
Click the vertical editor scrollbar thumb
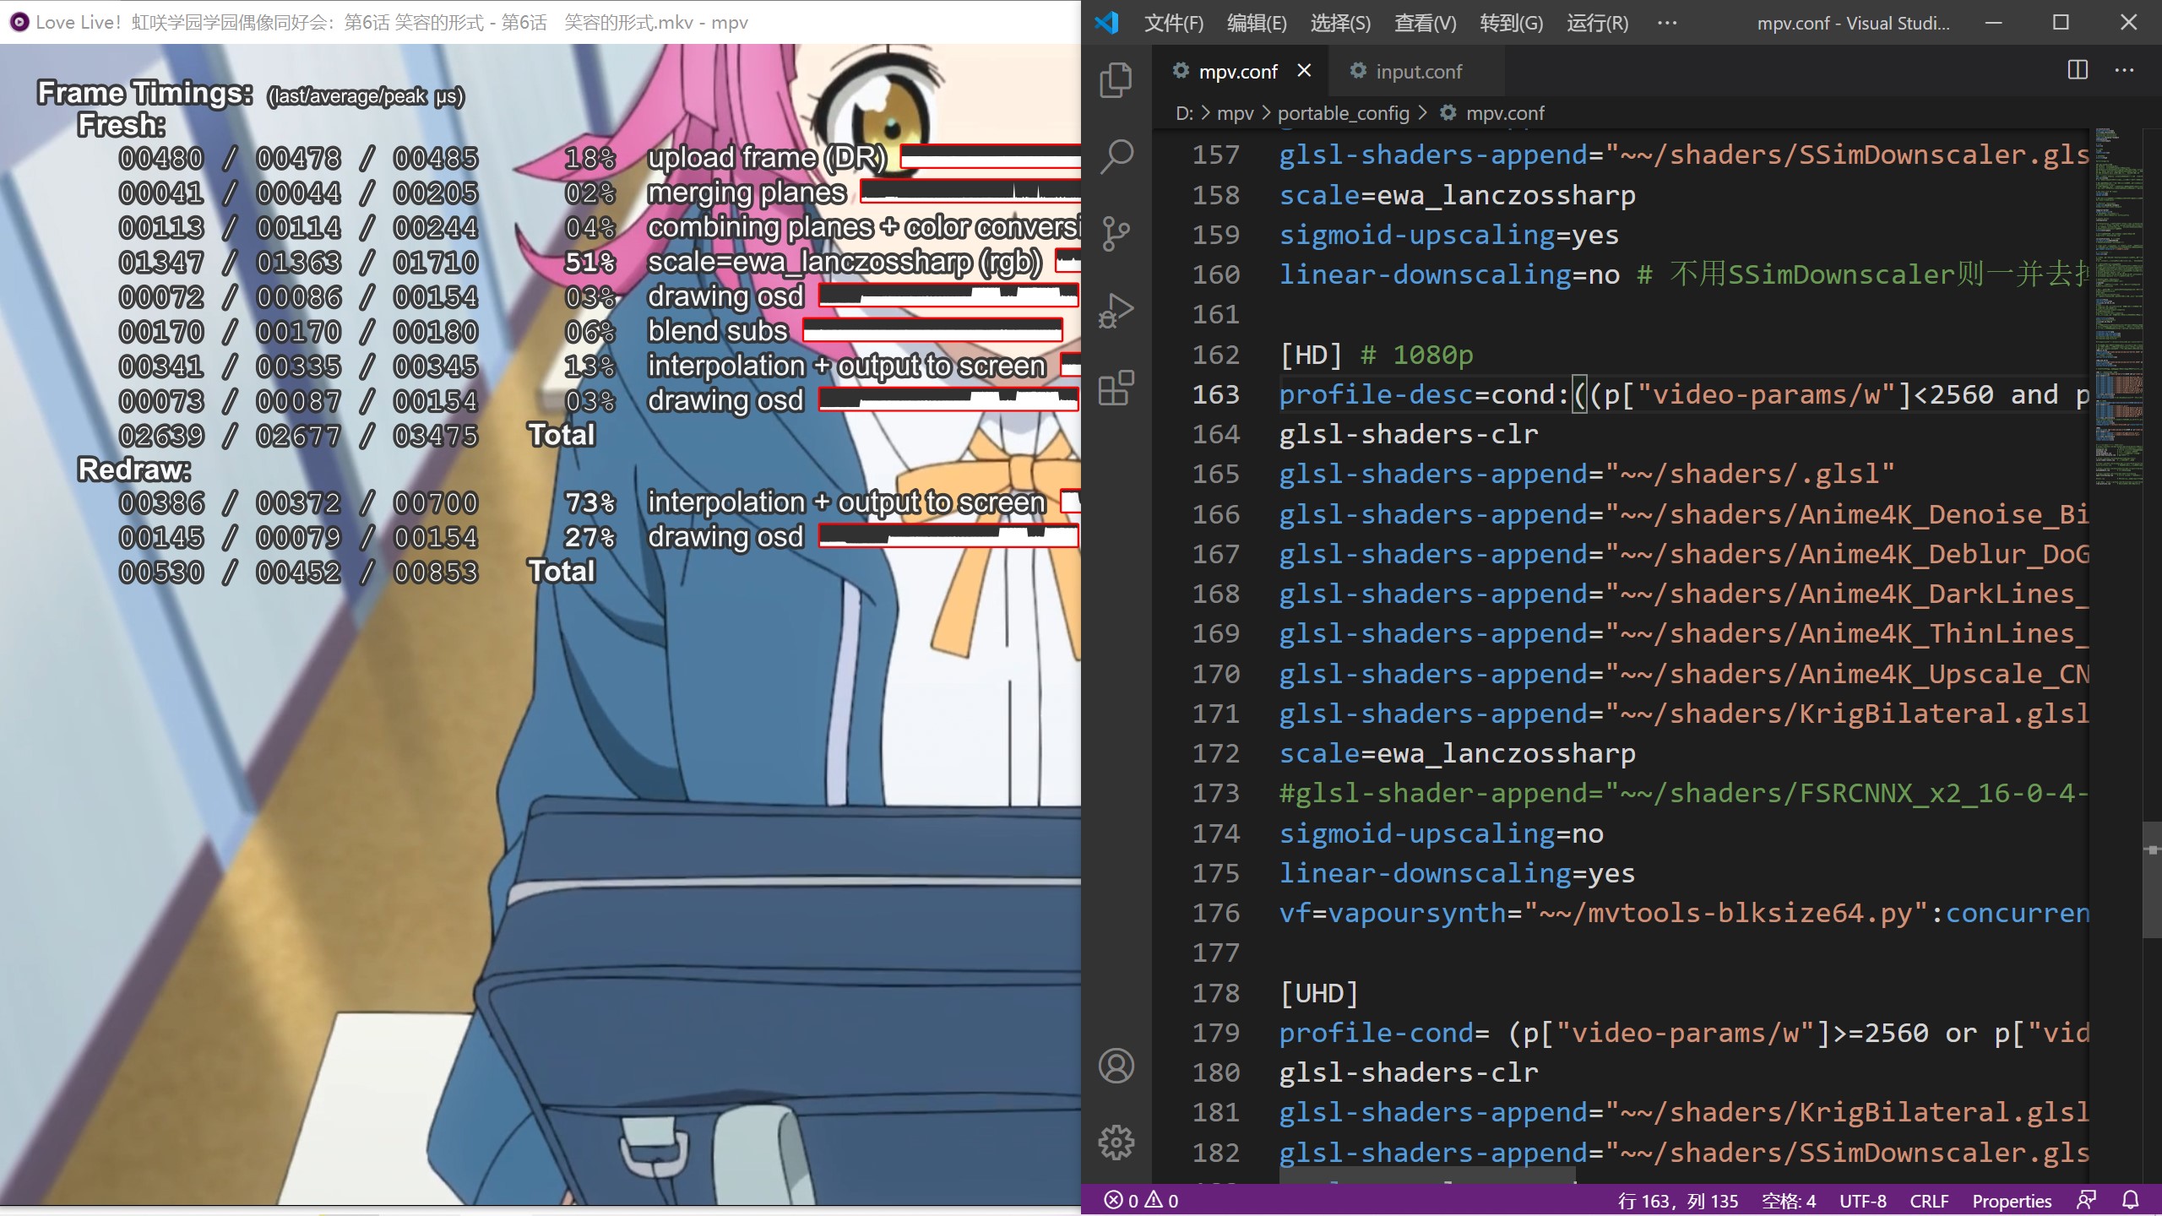pyautogui.click(x=2152, y=879)
